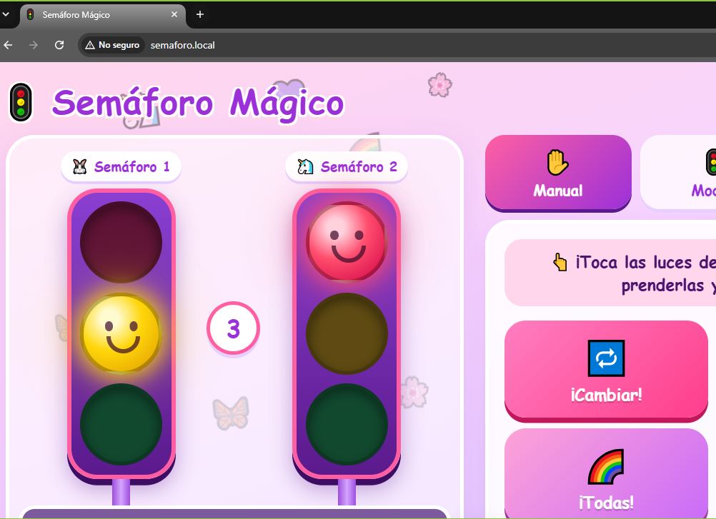Image resolution: width=716 pixels, height=519 pixels.
Task: Click the raised hand icon in Manual
Action: pyautogui.click(x=557, y=163)
